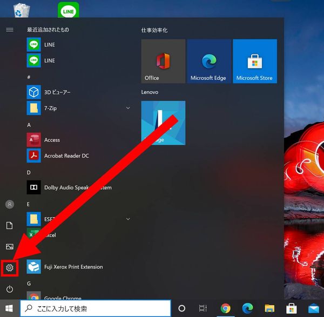The height and width of the screenshot is (317, 324).
Task: Click the G letter index header
Action: [29, 284]
